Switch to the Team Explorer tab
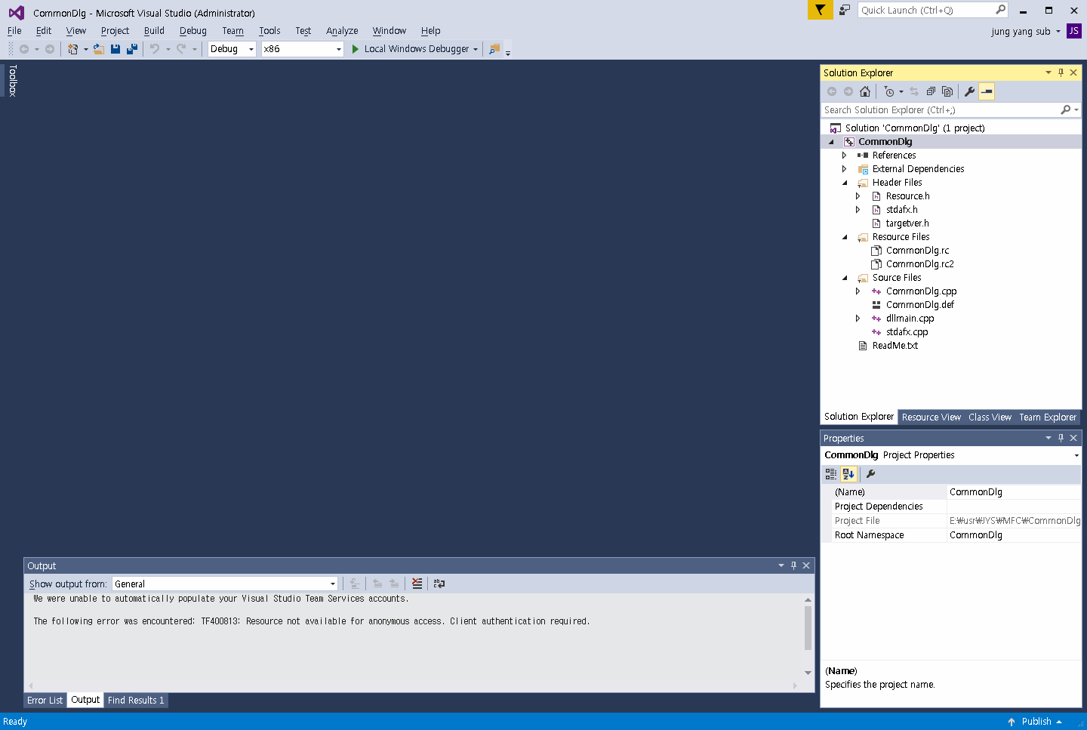This screenshot has height=730, width=1087. point(1048,417)
